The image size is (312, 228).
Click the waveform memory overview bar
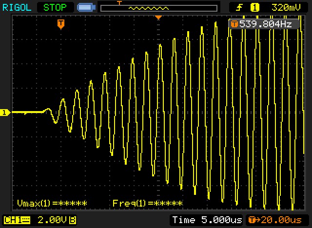coord(158,8)
